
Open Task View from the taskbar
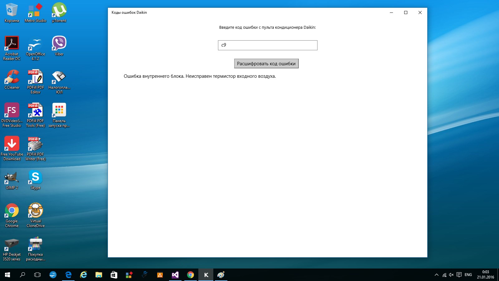[x=37, y=275]
